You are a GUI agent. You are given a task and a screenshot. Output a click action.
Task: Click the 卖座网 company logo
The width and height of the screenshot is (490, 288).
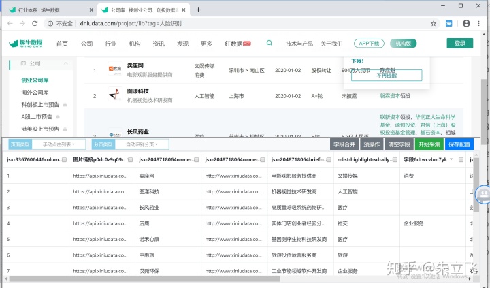(x=115, y=69)
